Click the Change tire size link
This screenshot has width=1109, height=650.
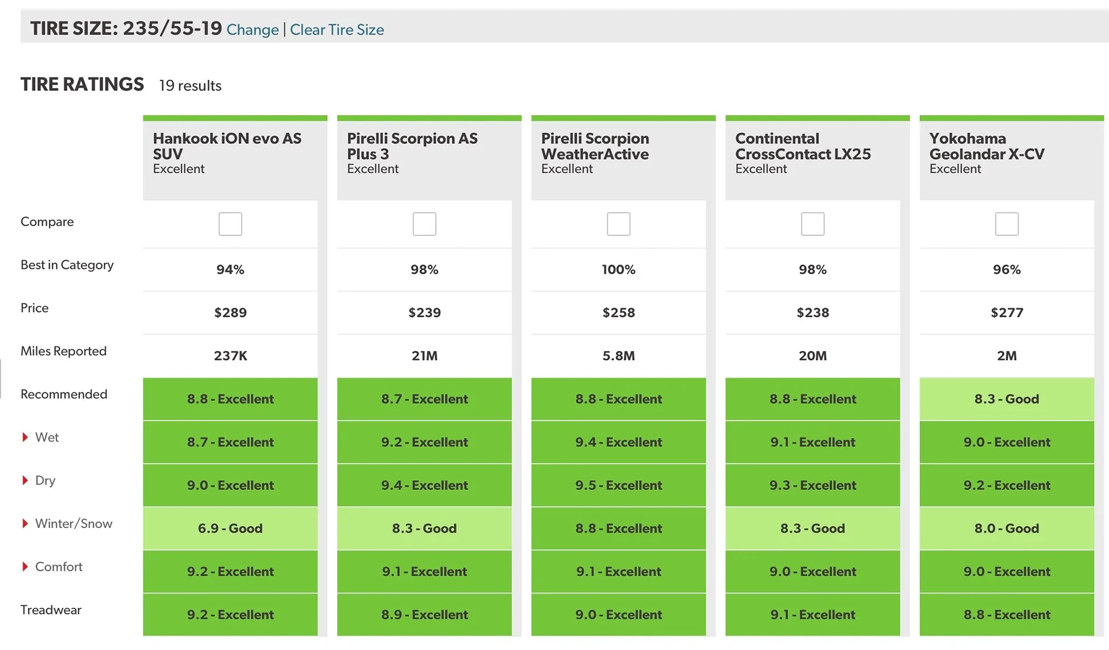click(253, 30)
